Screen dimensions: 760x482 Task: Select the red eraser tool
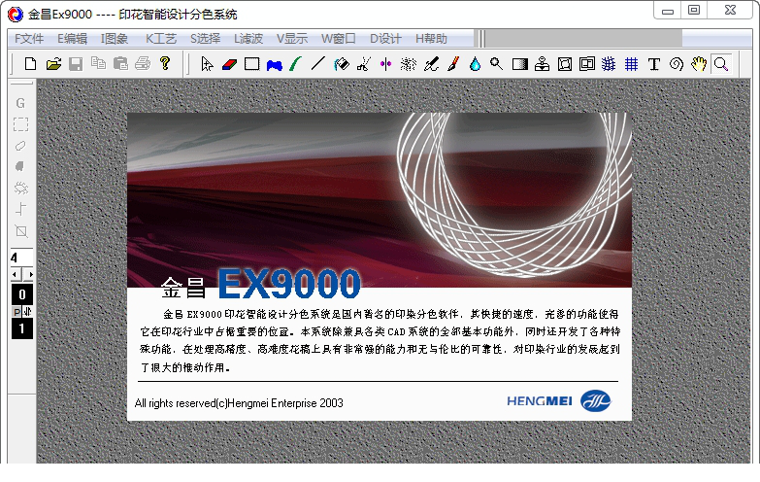pos(229,64)
